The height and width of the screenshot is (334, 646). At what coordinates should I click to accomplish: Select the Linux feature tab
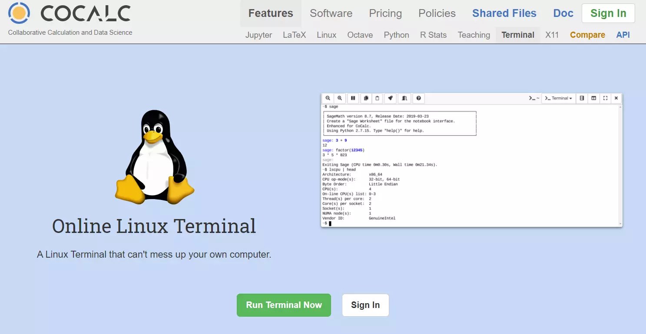tap(327, 35)
